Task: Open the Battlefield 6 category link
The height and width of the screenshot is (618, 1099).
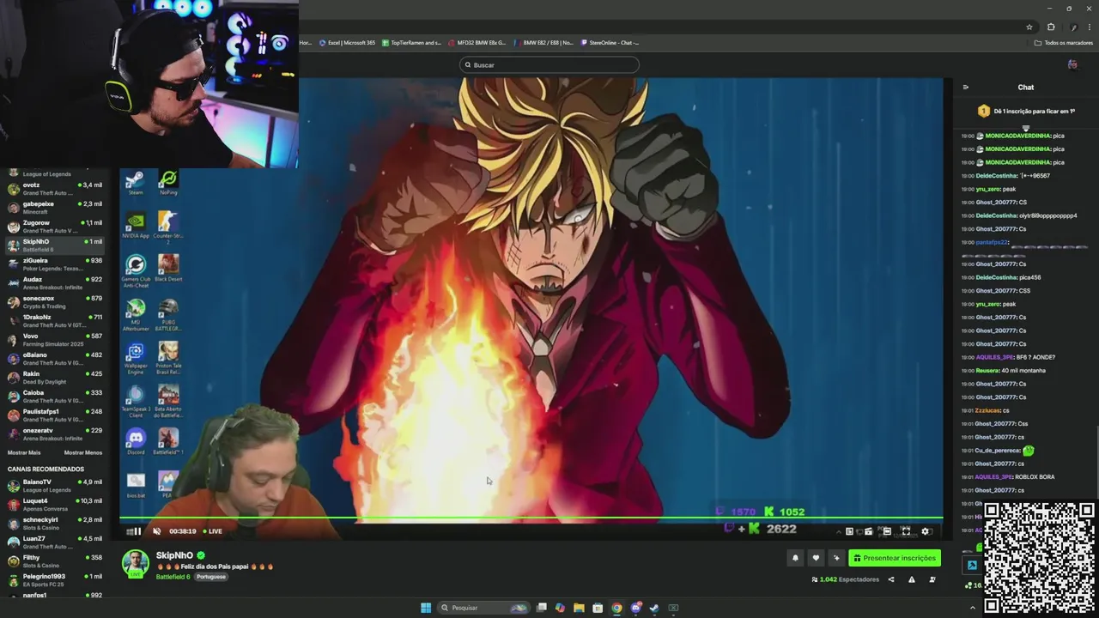Action: click(173, 577)
